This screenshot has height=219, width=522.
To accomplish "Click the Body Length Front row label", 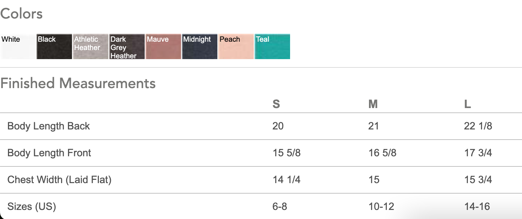I will click(49, 153).
